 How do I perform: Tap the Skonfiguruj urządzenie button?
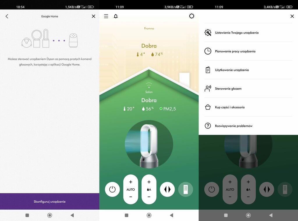click(x=49, y=201)
